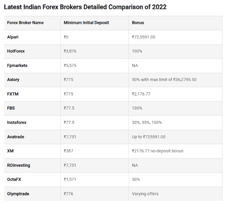Click Olymptrade's Varying offers bonus cell
The image size is (226, 204).
coord(145,194)
